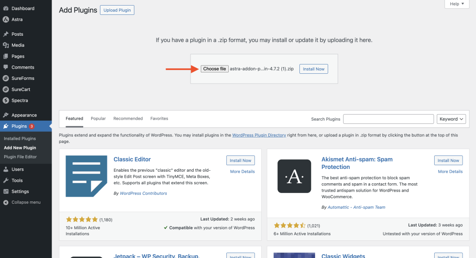Open More Details for Classic Editor
Screen dimensions: 476x258
tap(242, 172)
